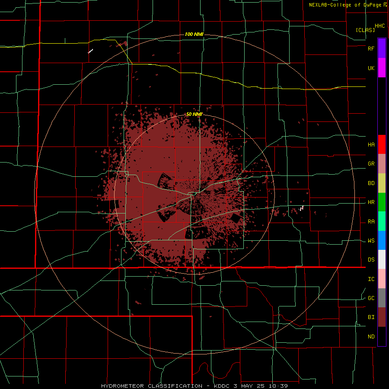
Task: Click the Hydrometeor Classification KDDC caption
Action: click(x=194, y=386)
